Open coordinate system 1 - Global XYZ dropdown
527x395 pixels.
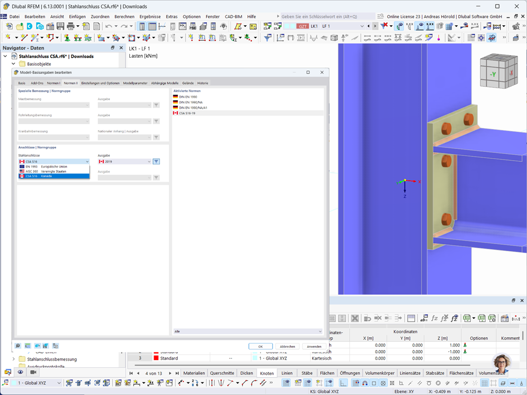coord(37,383)
